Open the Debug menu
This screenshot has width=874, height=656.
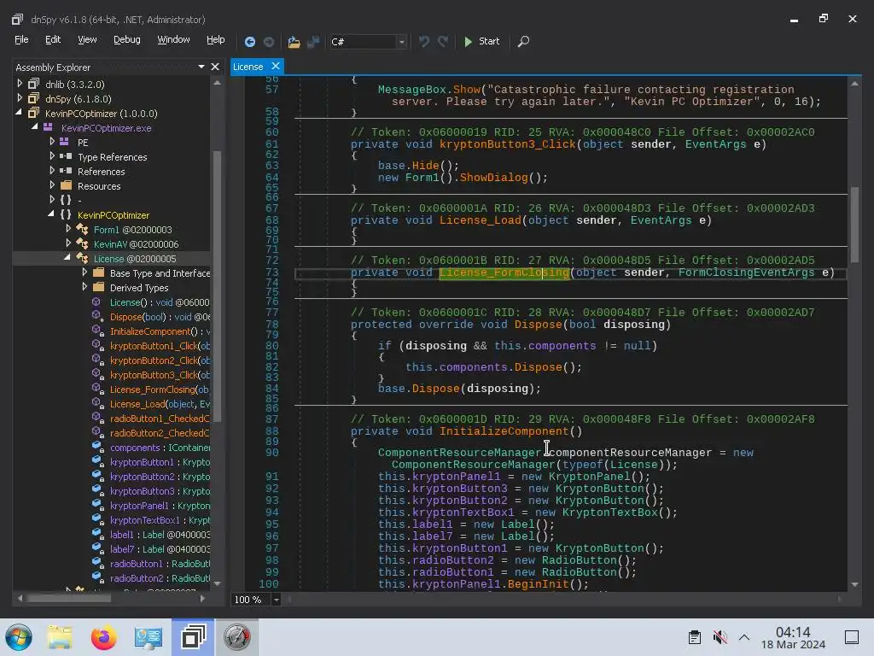126,39
